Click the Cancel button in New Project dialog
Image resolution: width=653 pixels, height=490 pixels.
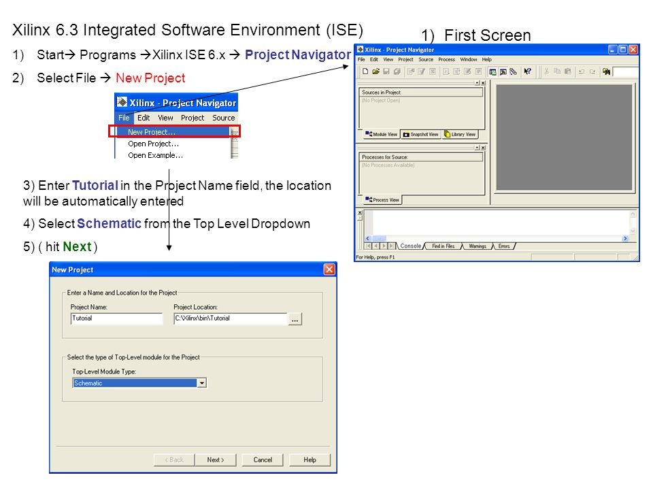(x=263, y=460)
